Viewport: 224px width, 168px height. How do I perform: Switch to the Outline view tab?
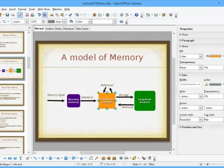pos(49,29)
